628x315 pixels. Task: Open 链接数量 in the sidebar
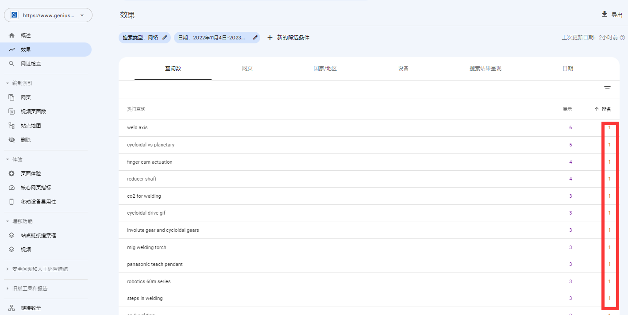(31, 308)
